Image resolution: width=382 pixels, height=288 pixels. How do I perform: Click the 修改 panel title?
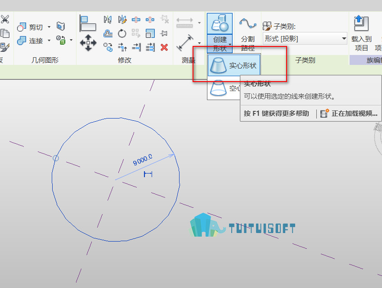[x=125, y=60]
